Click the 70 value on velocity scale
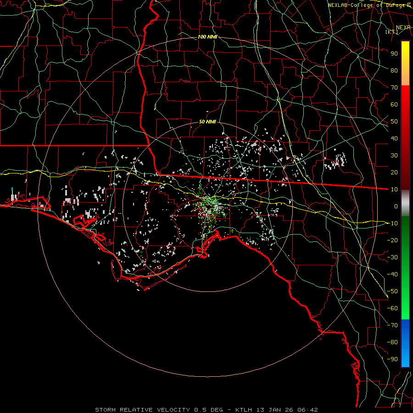This screenshot has width=413, height=413. coord(394,88)
